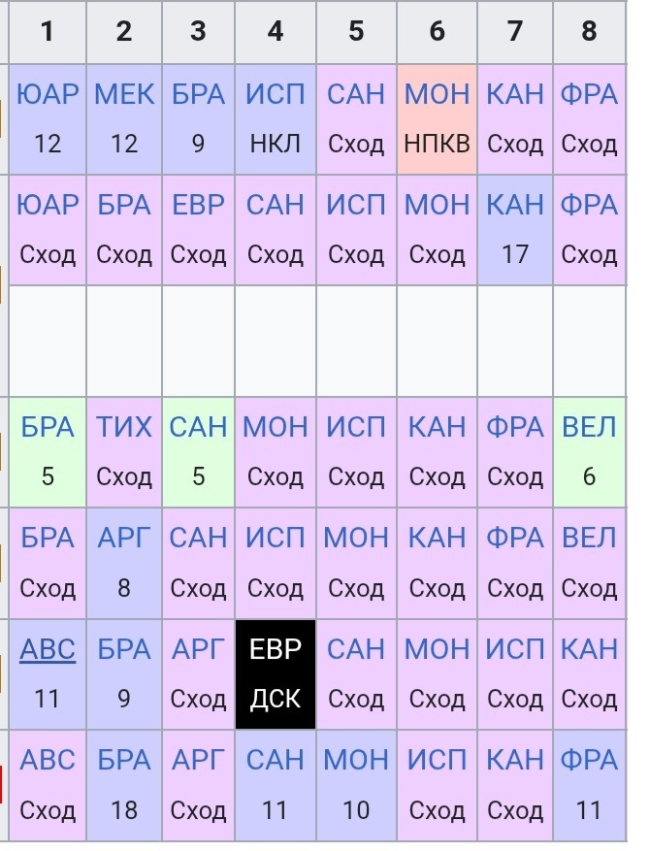
Task: Click the ЕВР link in black cell
Action: tap(276, 649)
